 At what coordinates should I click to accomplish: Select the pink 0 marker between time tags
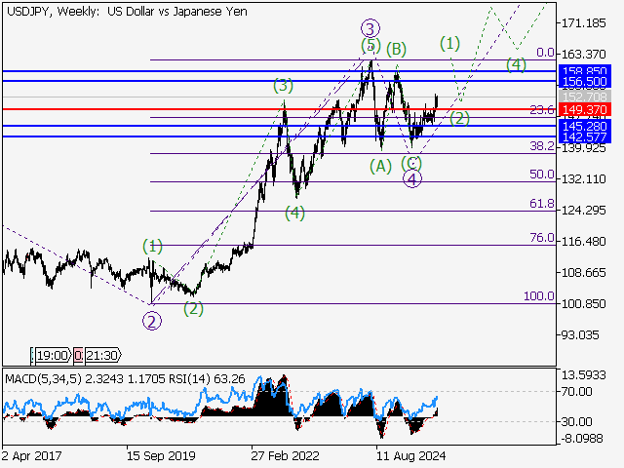click(x=78, y=356)
